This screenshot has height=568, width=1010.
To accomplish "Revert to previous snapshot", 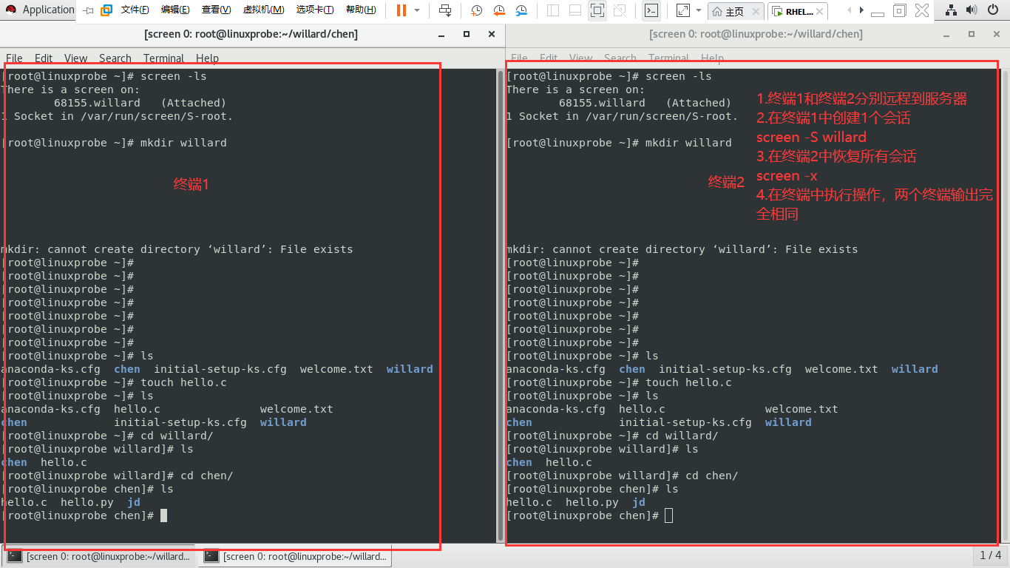I will click(x=499, y=10).
